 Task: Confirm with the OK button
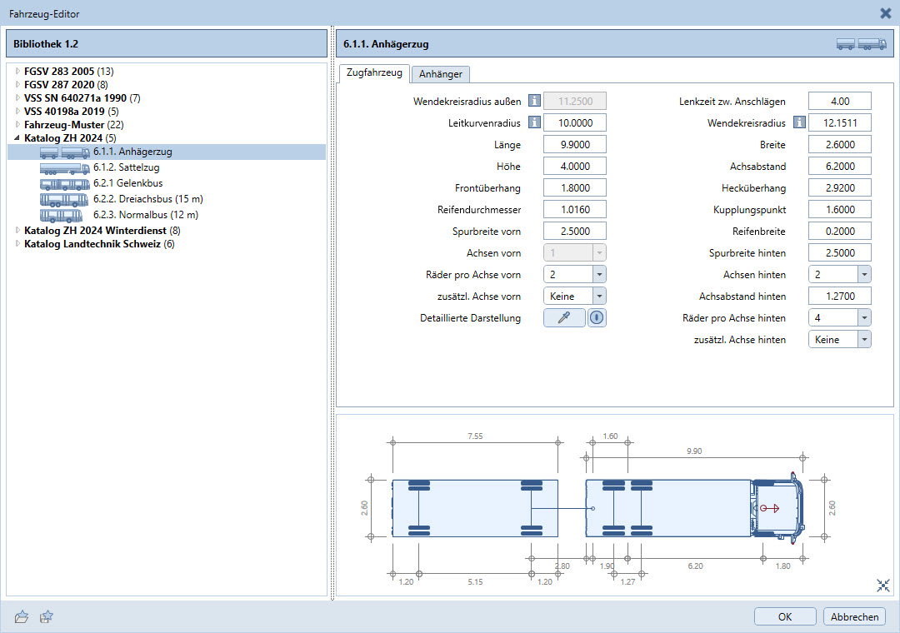[785, 616]
